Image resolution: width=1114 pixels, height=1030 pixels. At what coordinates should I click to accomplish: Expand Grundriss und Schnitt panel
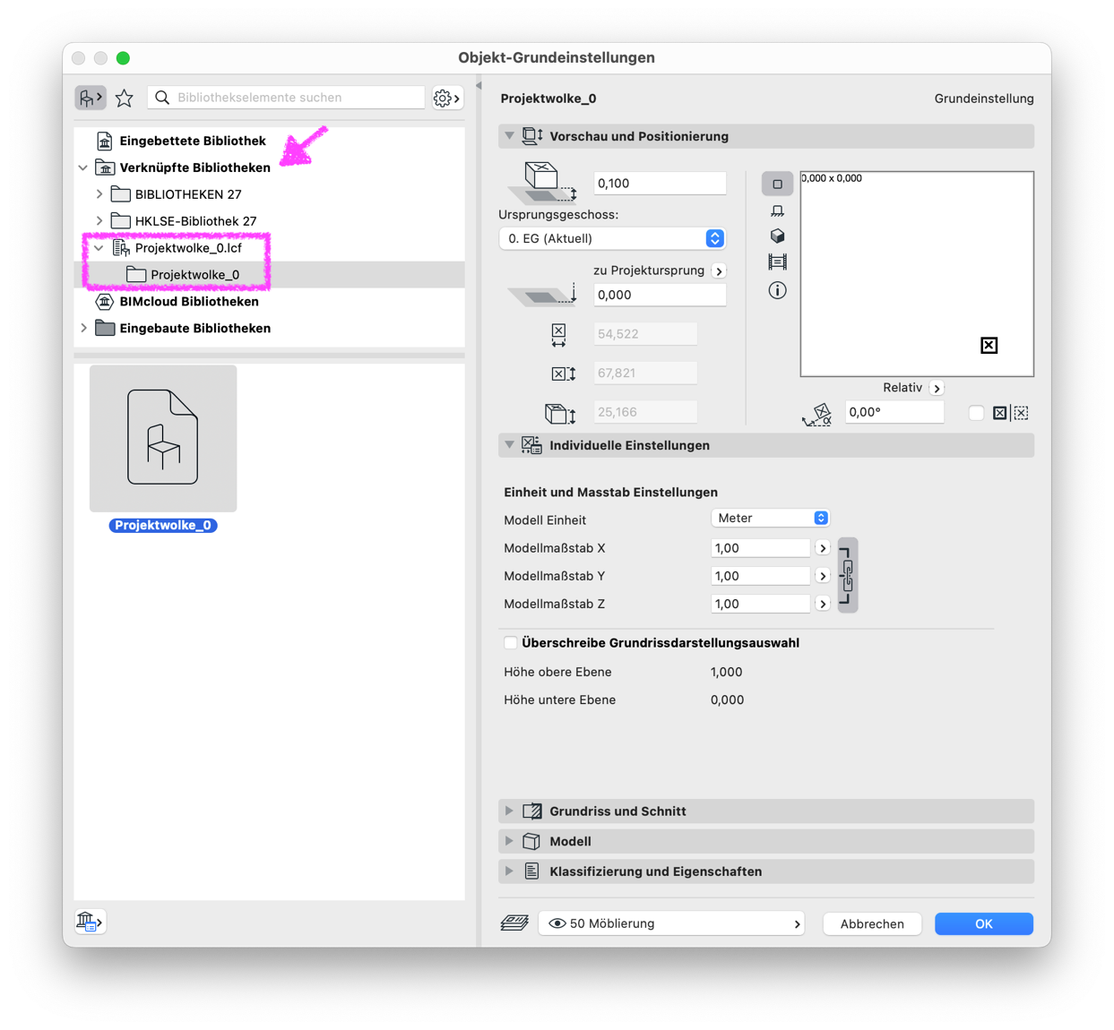click(509, 811)
